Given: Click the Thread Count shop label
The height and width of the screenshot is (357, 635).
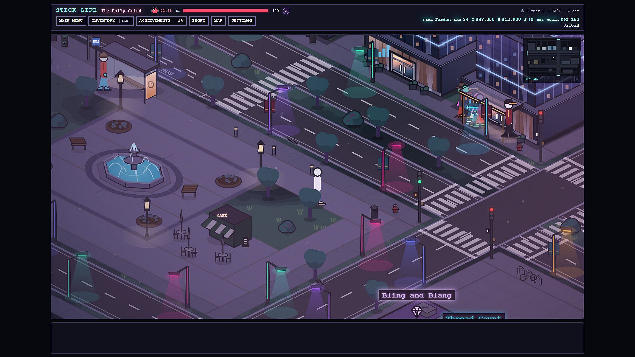Looking at the screenshot, I should point(474,316).
